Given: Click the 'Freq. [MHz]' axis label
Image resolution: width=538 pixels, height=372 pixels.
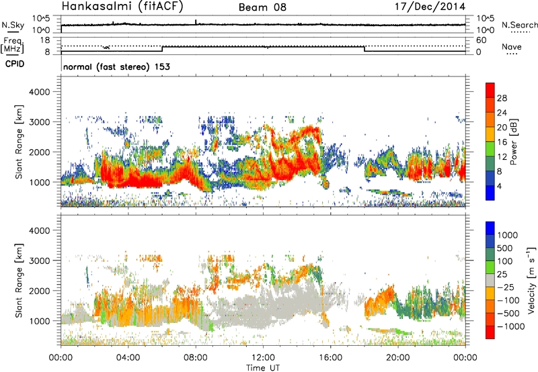Looking at the screenshot, I should 12,45.
